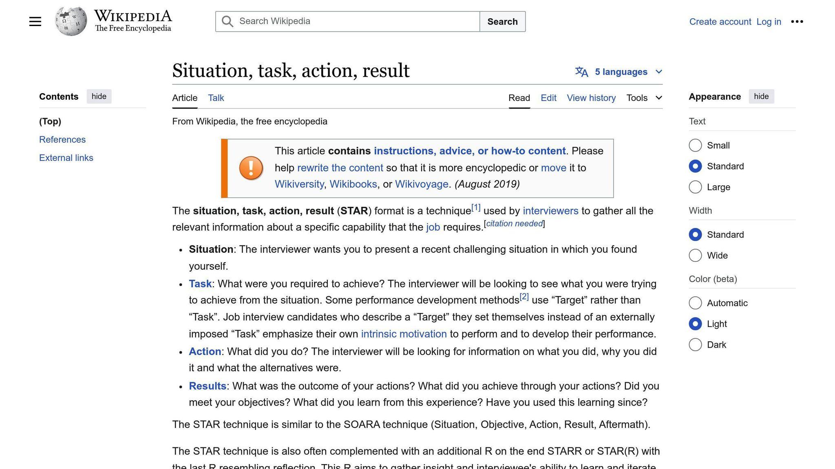Hide the Contents sidebar
Image resolution: width=835 pixels, height=469 pixels.
99,96
